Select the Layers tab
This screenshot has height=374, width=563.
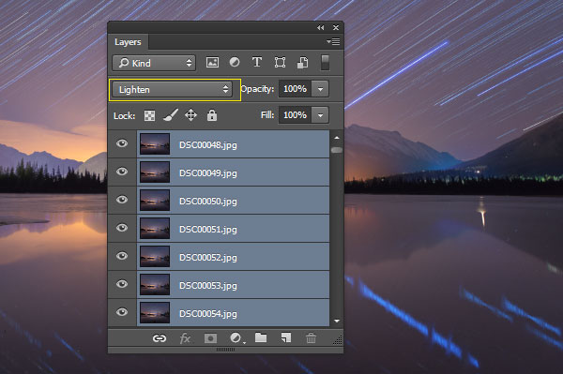click(128, 42)
